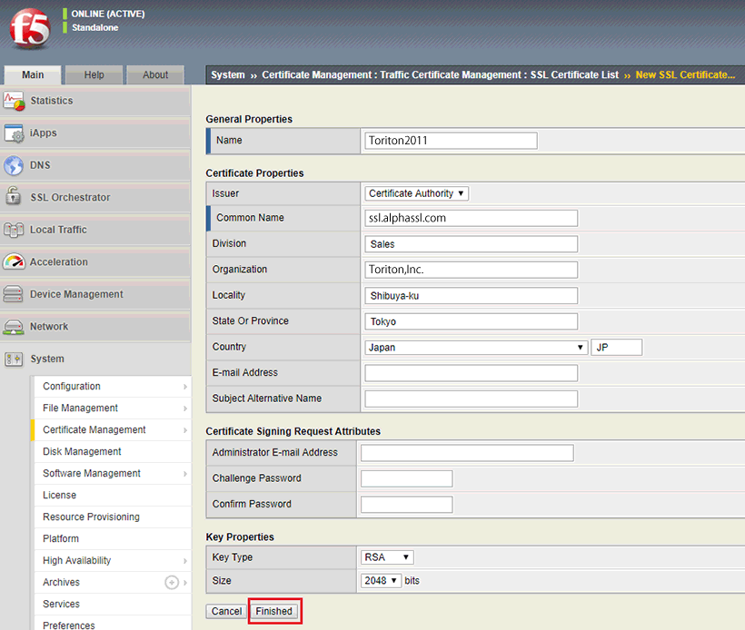This screenshot has height=630, width=745.
Task: Open the DNS menu label
Action: (40, 165)
